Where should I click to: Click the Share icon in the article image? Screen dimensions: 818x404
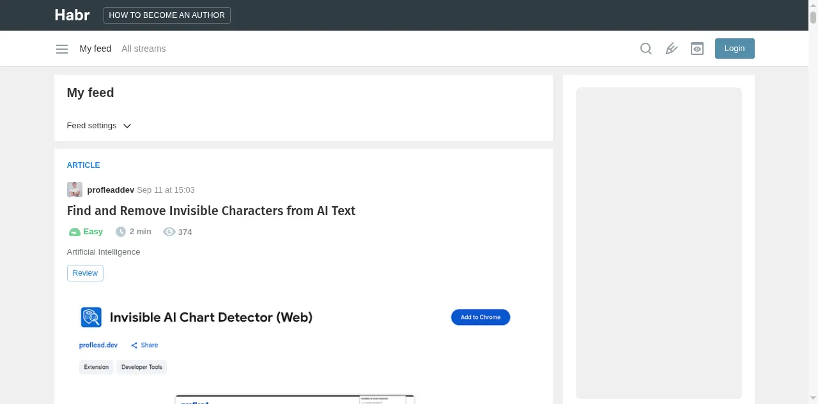tap(134, 345)
